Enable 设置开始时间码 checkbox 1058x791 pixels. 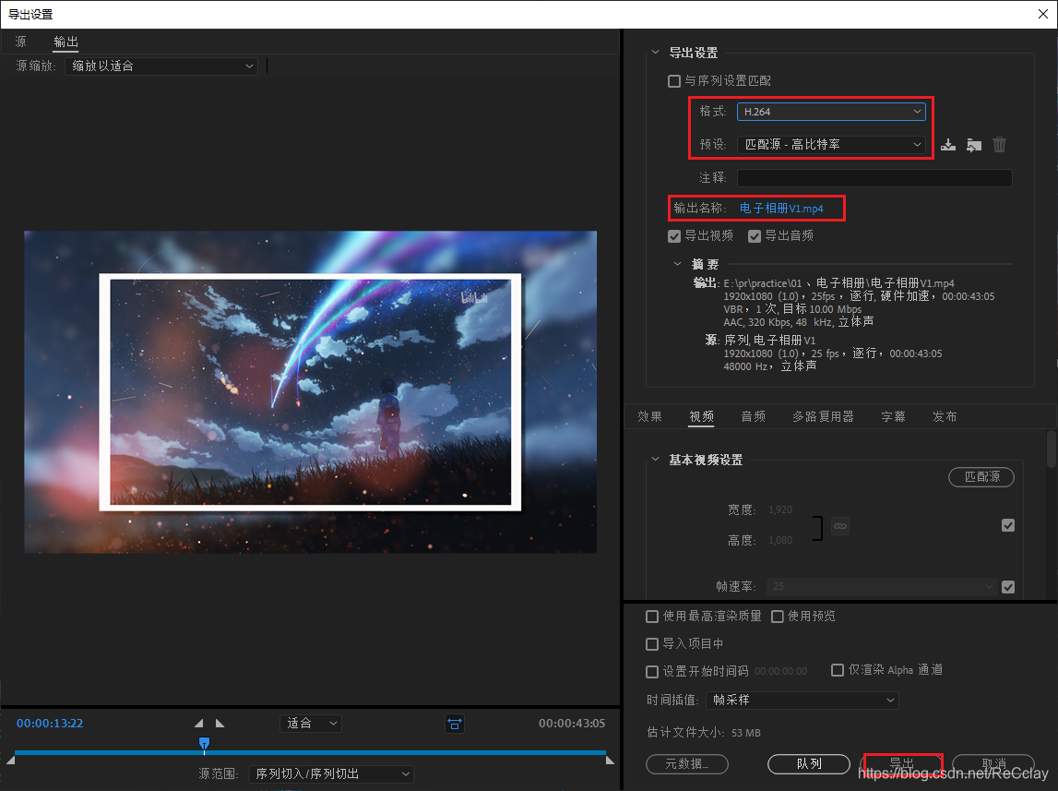[652, 672]
